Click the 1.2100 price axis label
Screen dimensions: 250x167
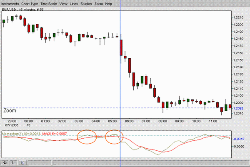[x=238, y=96]
